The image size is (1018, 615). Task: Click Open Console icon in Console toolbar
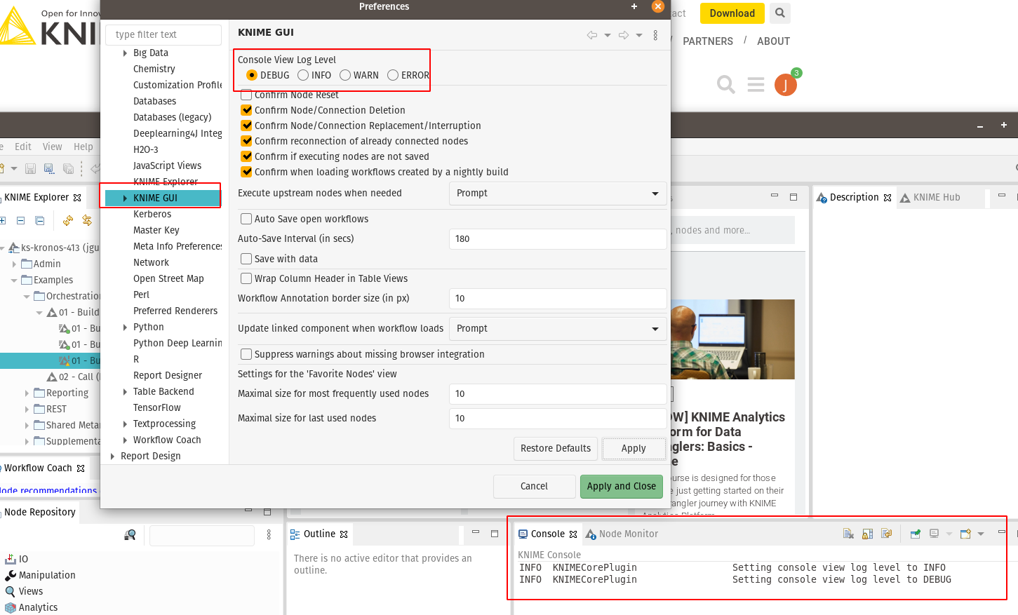[x=965, y=534]
